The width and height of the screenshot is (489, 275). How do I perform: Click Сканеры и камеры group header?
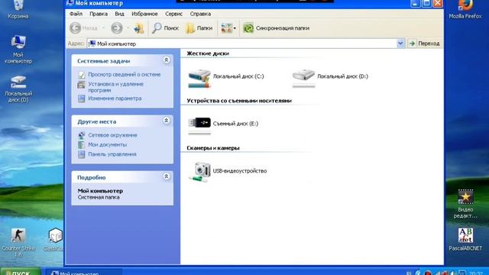tap(213, 148)
